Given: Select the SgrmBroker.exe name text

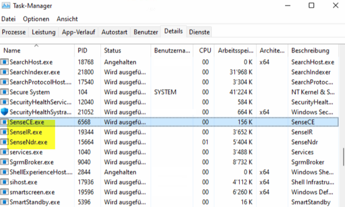Looking at the screenshot, I should (31, 162).
